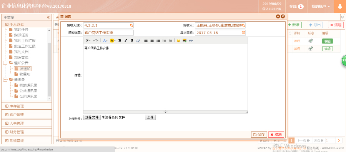Click the 保存 button
The height and width of the screenshot is (152, 346).
coord(259,134)
